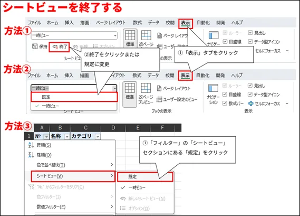This screenshot has width=300, height=216.
Task: Click 描画 tab in 方法① ribbon
Action: point(84,23)
